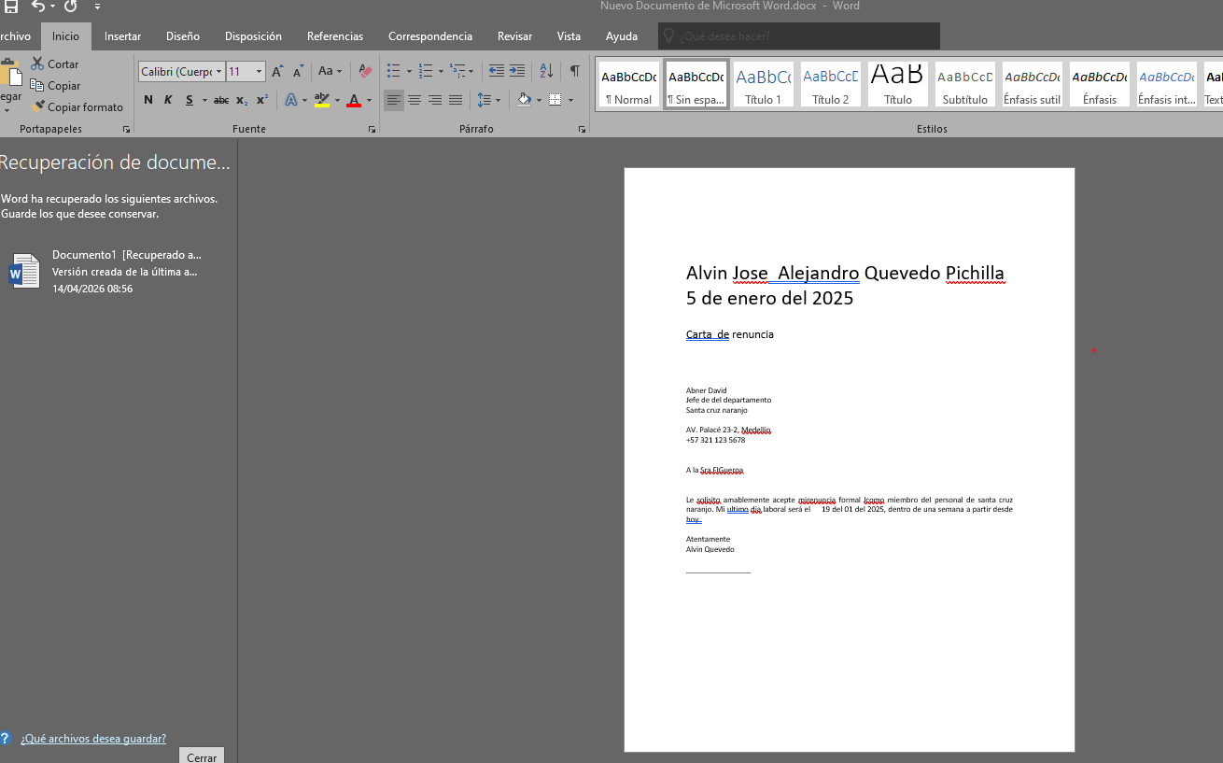Close the document recovery pane with Cerrar
The image size is (1223, 763).
tap(202, 756)
